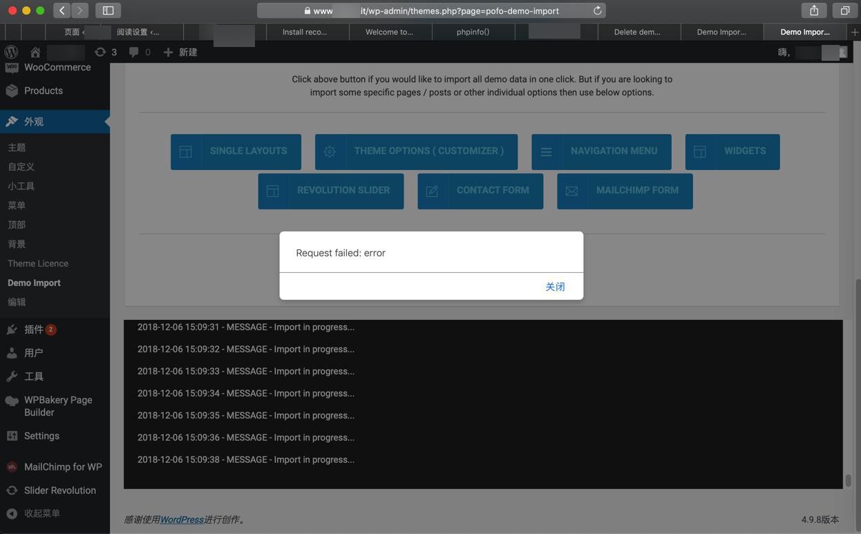
Task: Click the WordPress link in footer
Action: point(182,519)
